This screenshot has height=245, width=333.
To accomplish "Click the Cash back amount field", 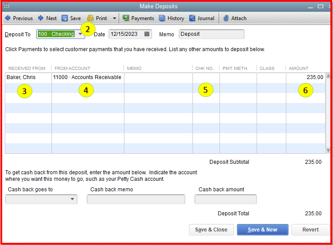I will (x=226, y=199).
